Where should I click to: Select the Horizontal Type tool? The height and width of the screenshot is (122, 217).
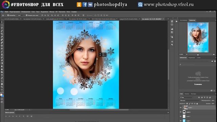2,75
